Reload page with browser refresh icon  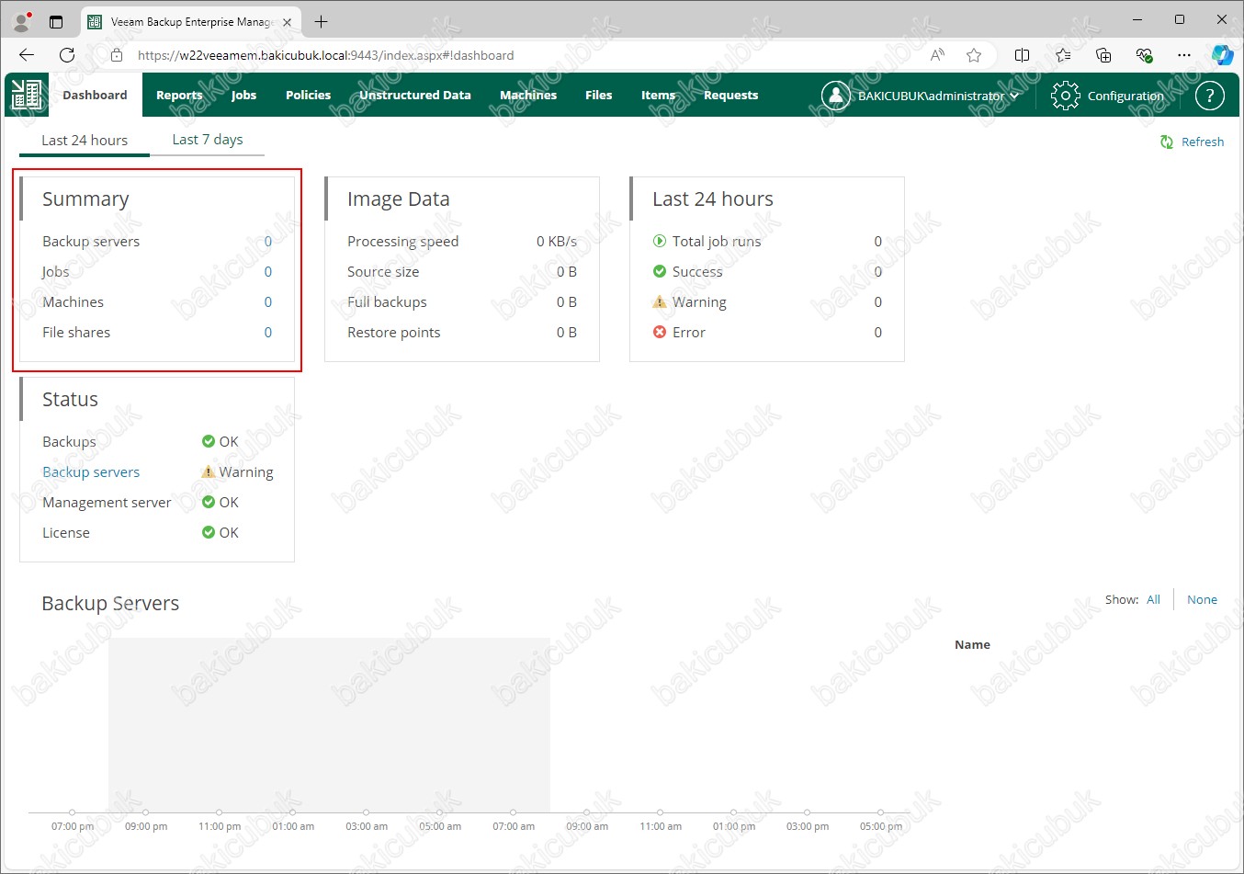pos(67,55)
